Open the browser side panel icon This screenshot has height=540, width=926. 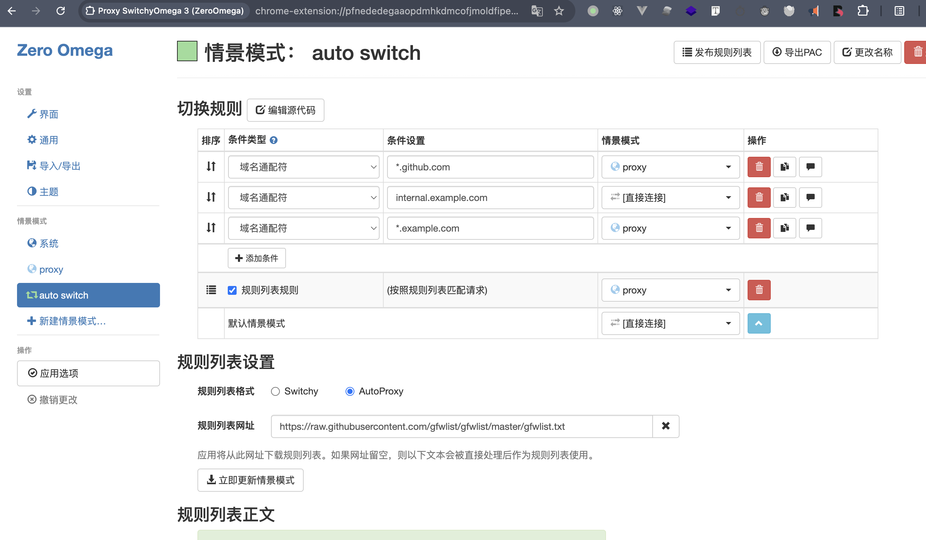899,11
